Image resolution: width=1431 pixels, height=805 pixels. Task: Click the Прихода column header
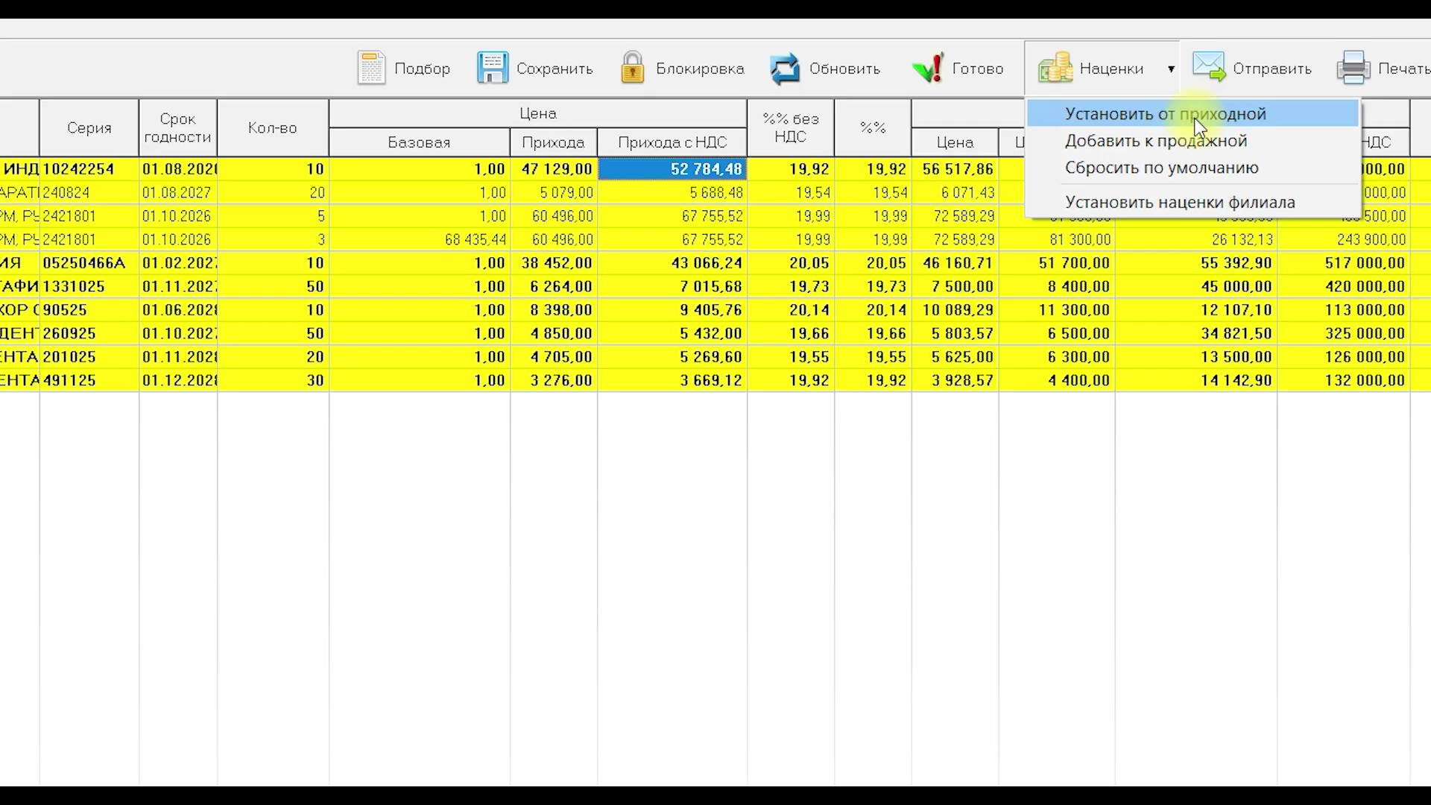[553, 142]
